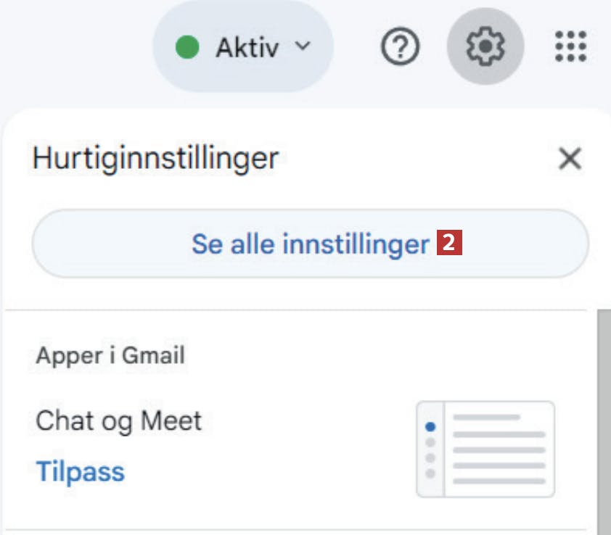611x535 pixels.
Task: Click the top gray line in preview
Action: [486, 418]
